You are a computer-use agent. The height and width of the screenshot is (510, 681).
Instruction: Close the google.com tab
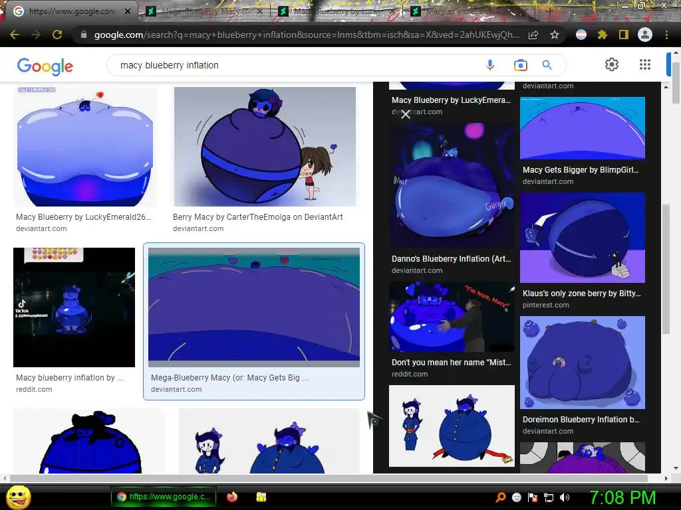coord(128,11)
